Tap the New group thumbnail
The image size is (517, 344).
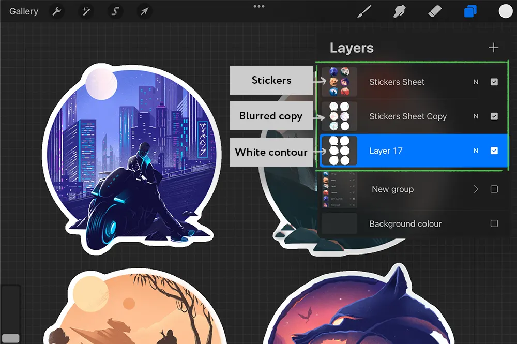[339, 189]
